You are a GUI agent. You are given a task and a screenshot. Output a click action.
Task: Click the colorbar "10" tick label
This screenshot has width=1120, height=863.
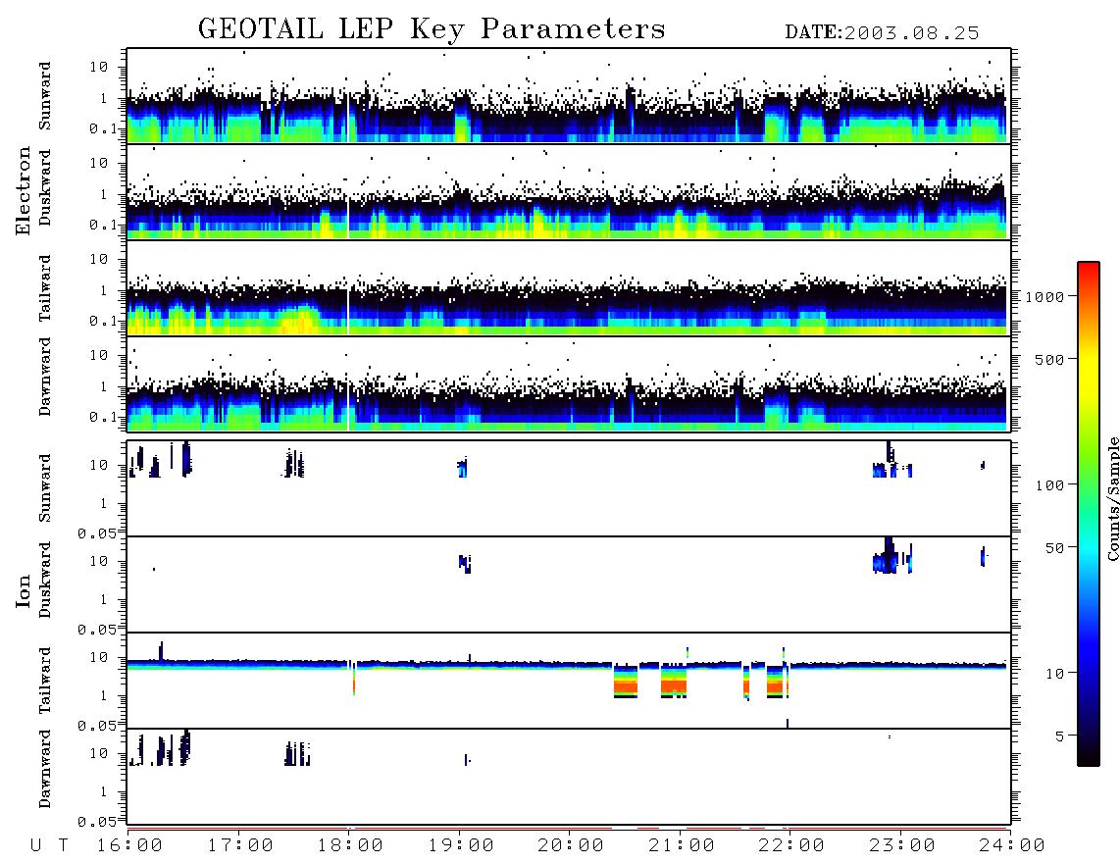(1054, 673)
